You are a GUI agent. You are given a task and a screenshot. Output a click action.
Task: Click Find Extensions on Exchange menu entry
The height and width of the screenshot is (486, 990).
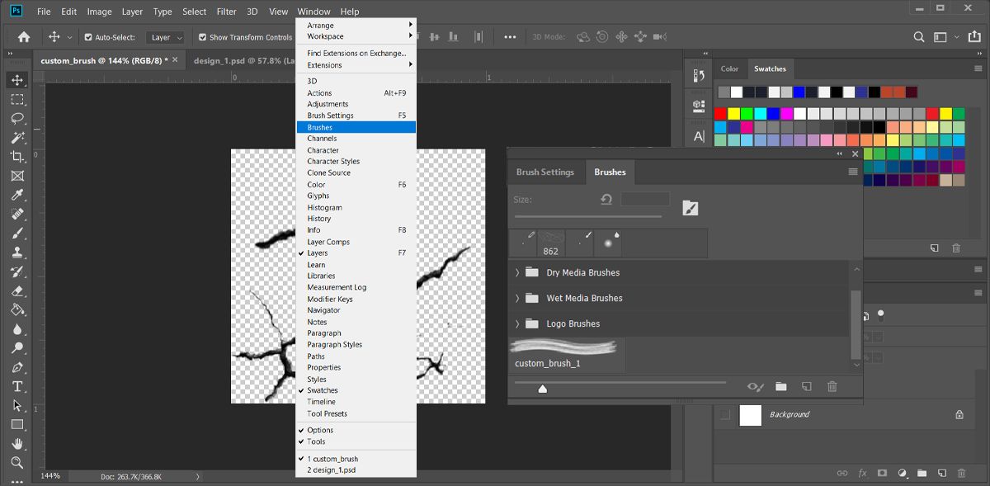[356, 53]
